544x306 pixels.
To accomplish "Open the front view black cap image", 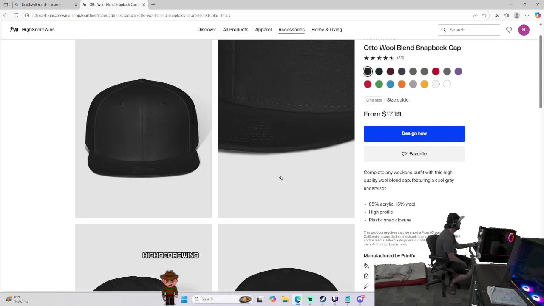I will tap(144, 128).
